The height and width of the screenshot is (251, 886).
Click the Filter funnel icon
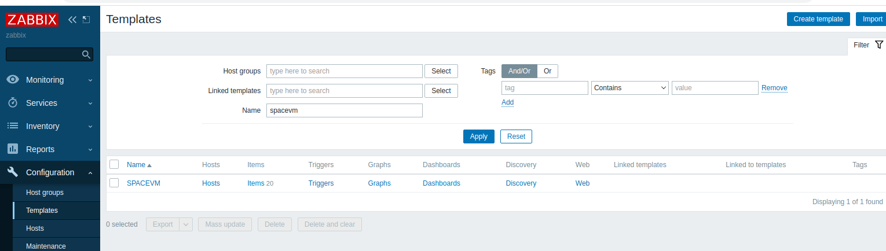879,45
